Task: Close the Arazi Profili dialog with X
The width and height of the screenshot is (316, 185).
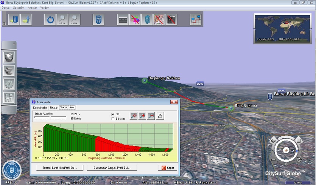Action: click(x=174, y=102)
